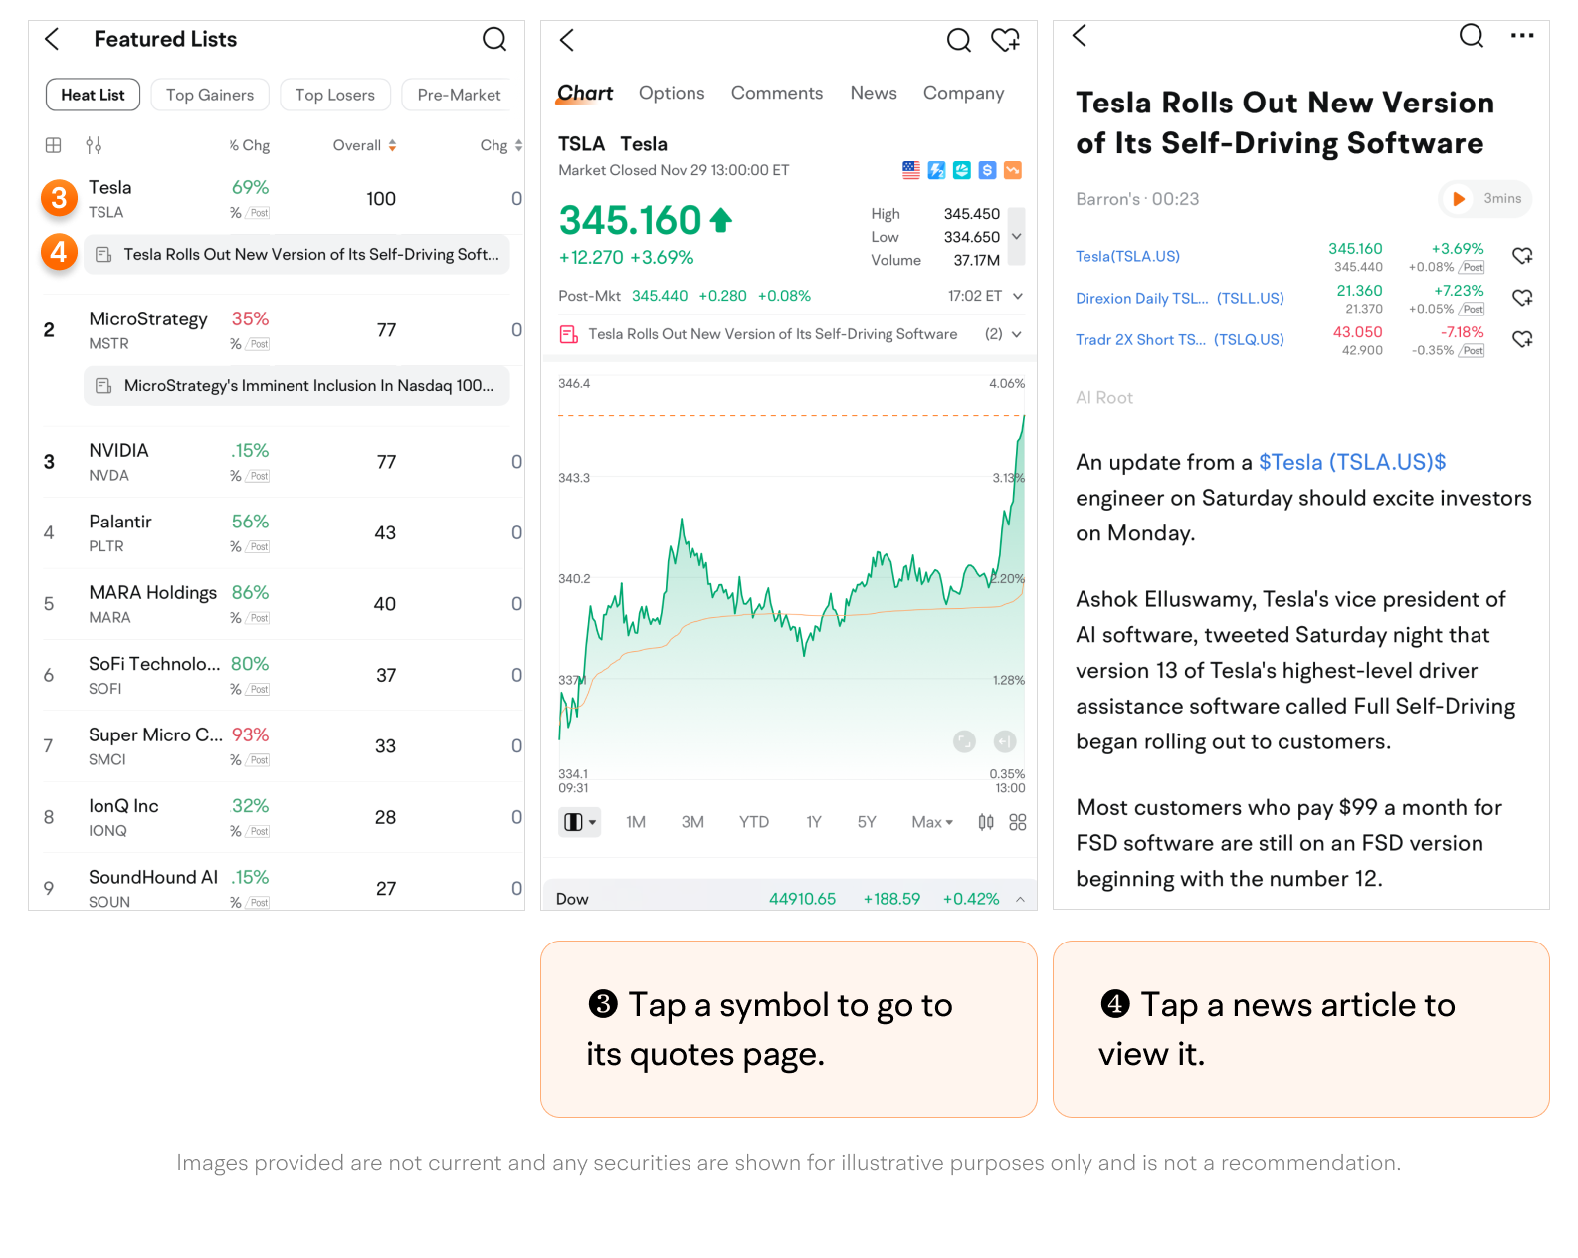Screen dimensions: 1578x1258
Task: Go back from Featured Lists screen
Action: pyautogui.click(x=53, y=39)
